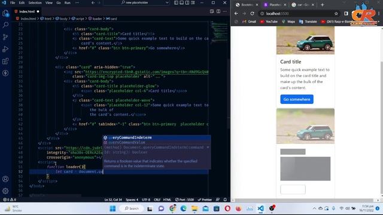Open the File menu
This screenshot has height=215, width=383.
(13, 2)
